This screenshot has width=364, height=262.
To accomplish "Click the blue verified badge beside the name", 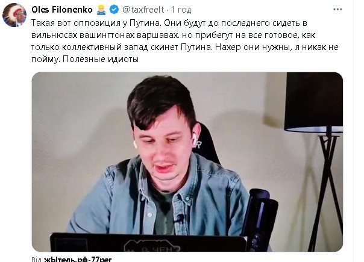I will coord(114,10).
